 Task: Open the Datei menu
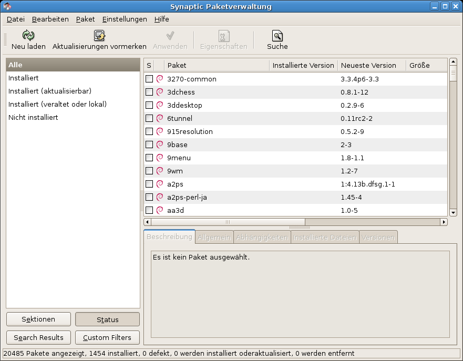coord(16,19)
